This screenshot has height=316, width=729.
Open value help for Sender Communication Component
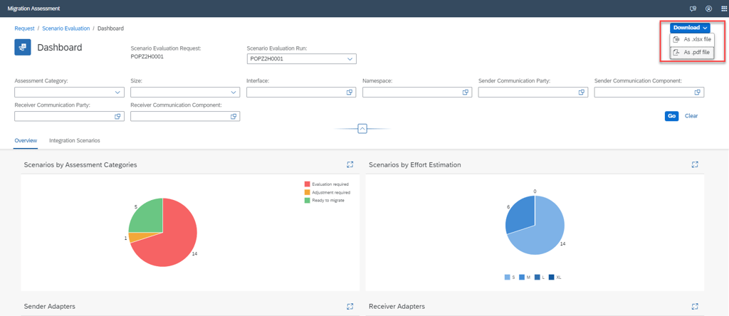tap(698, 93)
